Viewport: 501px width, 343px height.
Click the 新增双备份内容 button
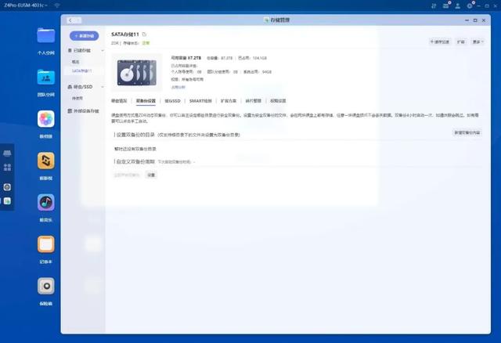pos(467,132)
